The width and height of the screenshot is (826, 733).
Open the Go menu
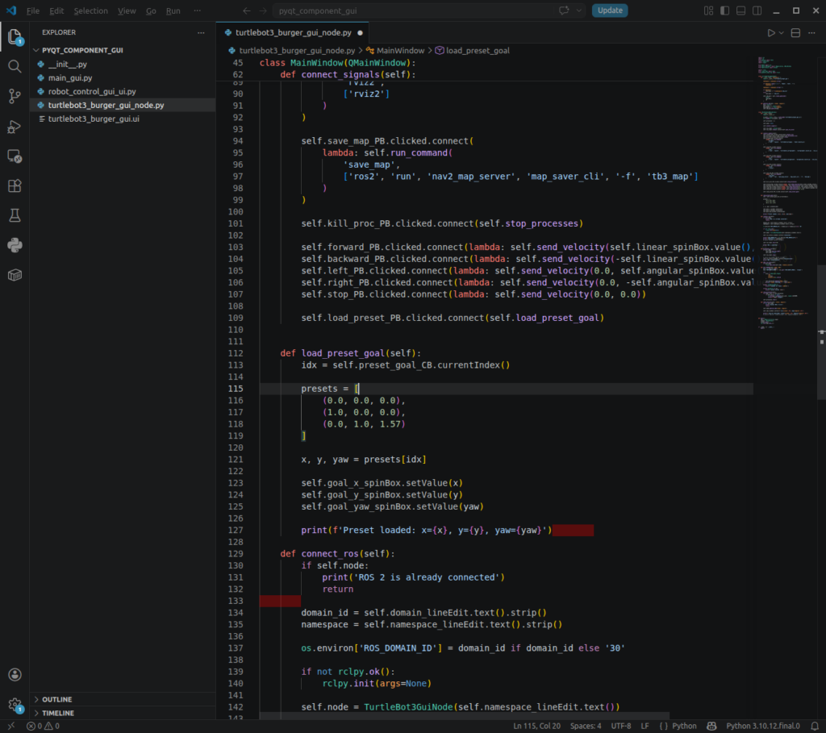point(151,10)
